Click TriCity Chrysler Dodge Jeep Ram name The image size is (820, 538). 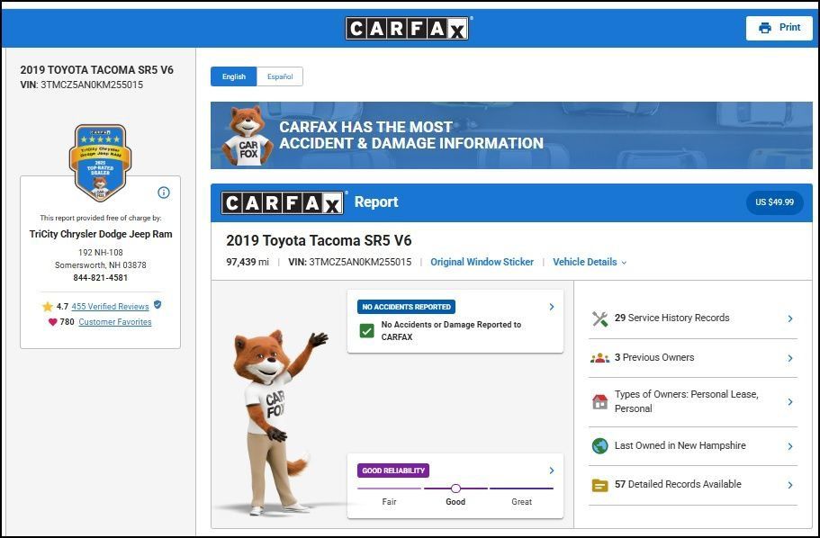click(x=101, y=234)
